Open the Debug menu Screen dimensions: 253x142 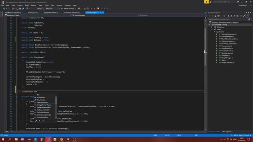(33, 6)
